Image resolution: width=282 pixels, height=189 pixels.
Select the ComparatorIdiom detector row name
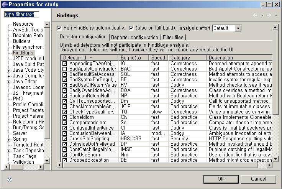pyautogui.click(x=88, y=123)
